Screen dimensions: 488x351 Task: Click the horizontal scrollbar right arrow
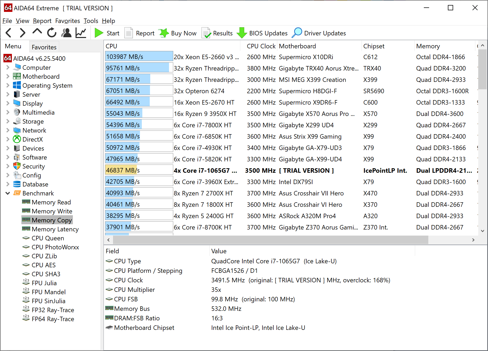coord(473,240)
